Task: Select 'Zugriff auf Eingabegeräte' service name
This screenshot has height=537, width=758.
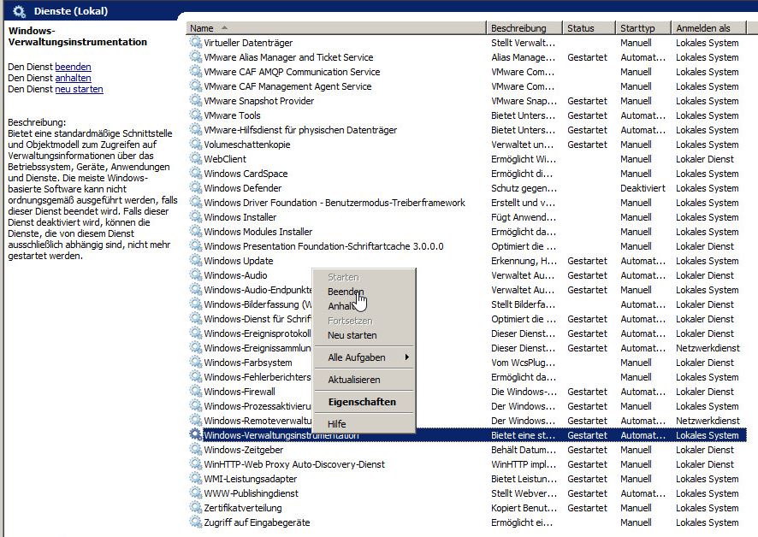Action: (x=257, y=522)
